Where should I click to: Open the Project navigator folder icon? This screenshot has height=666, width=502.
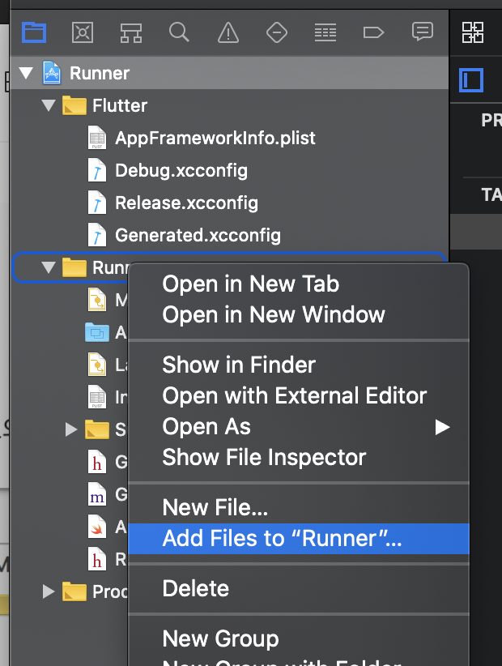pyautogui.click(x=34, y=32)
